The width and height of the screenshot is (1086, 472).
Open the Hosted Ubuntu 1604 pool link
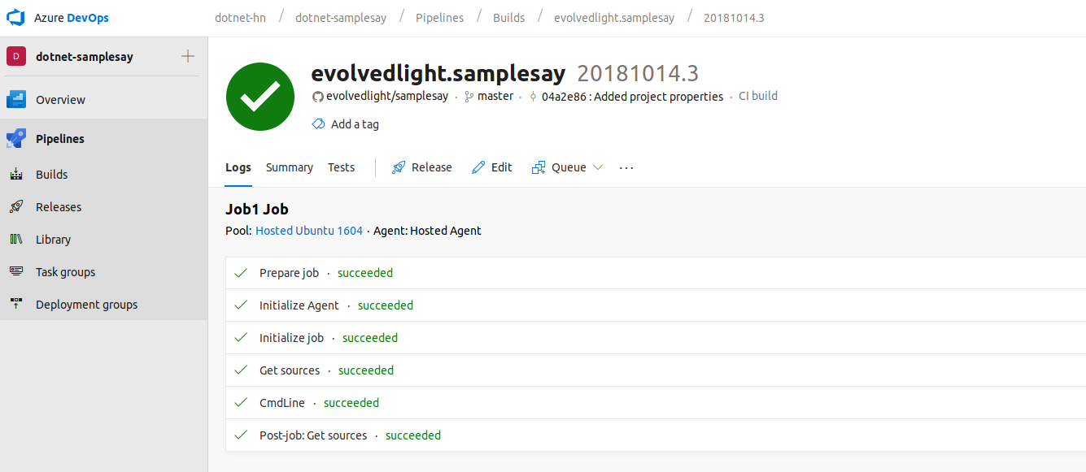(x=309, y=231)
